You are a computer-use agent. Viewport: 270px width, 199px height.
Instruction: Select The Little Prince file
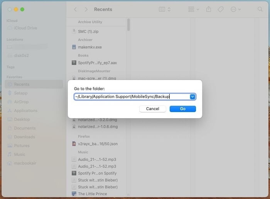pos(93,194)
